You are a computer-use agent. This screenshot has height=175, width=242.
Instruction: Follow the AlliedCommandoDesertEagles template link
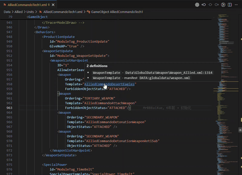coord(109,84)
